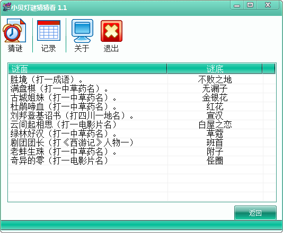This screenshot has height=233, width=283.
Task: Select the 杜鹃啼血 riddle row
Action: click(x=142, y=106)
